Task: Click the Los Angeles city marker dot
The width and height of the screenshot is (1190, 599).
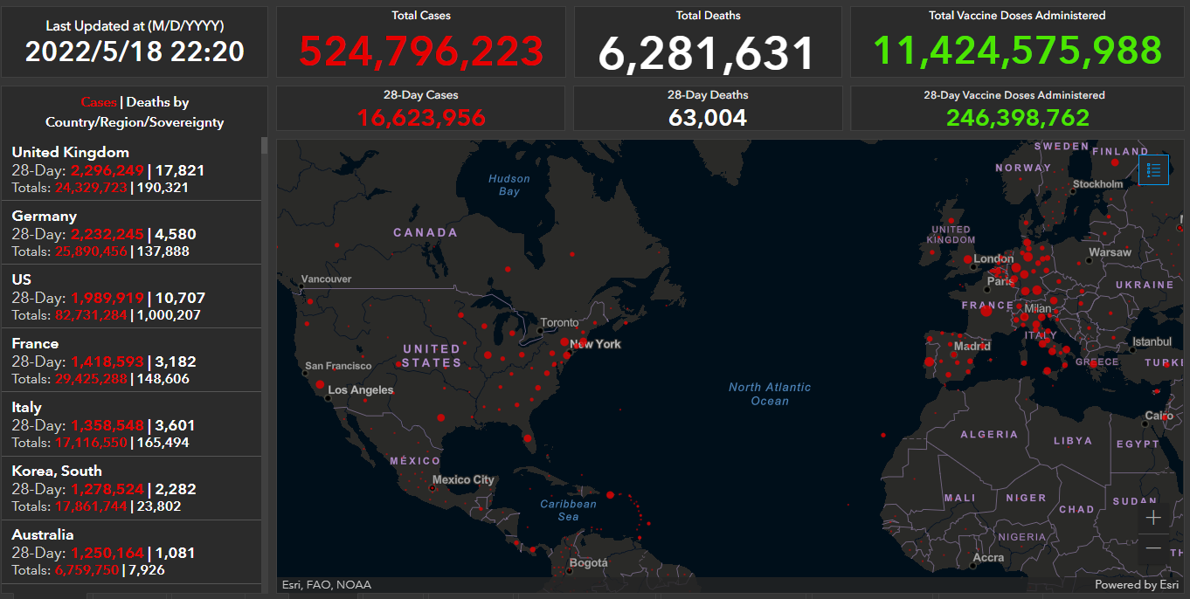Action: [x=329, y=397]
